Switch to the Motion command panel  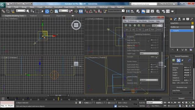pyautogui.click(x=184, y=19)
